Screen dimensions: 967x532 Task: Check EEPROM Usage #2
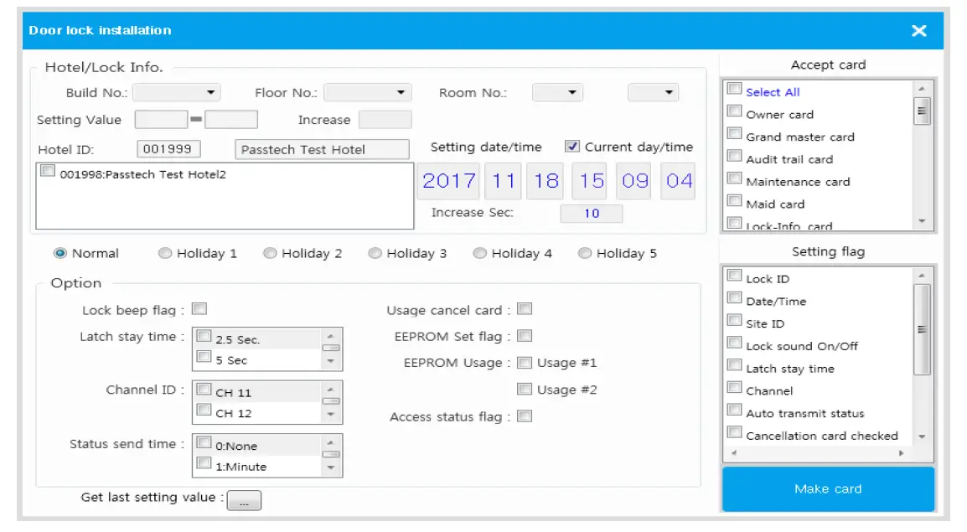coord(525,389)
